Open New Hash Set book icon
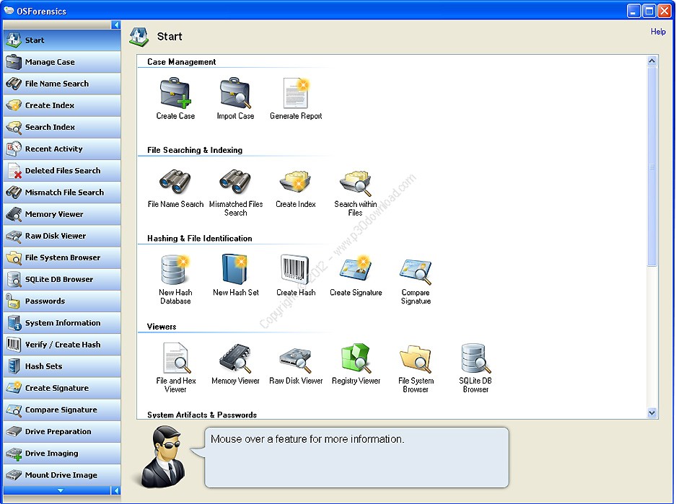This screenshot has width=676, height=504. [235, 269]
